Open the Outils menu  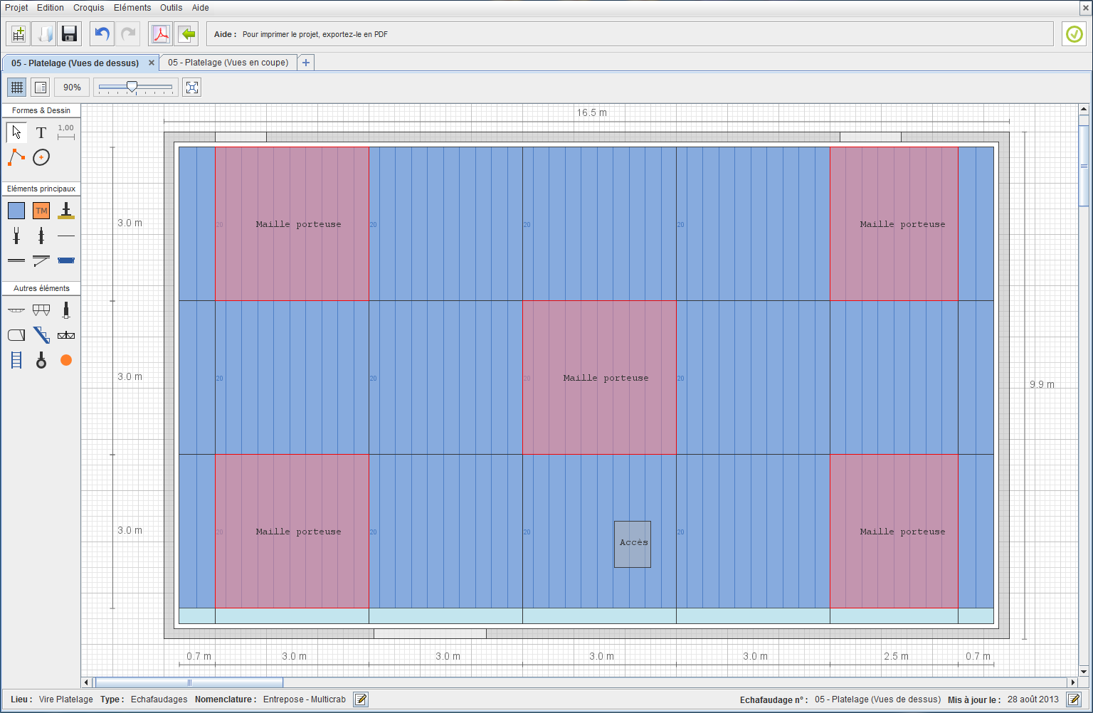coord(171,7)
